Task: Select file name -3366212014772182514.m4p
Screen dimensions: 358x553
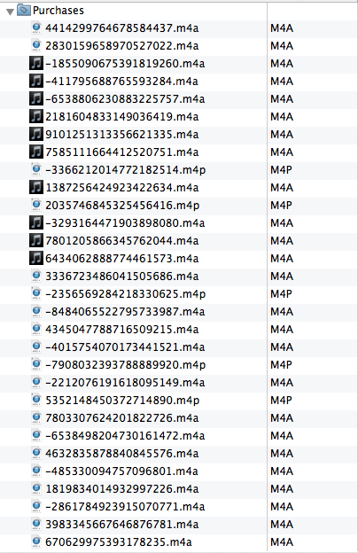Action: [125, 170]
